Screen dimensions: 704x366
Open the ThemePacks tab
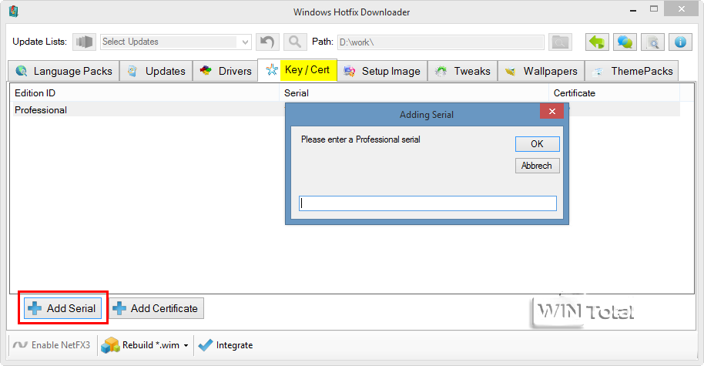(x=632, y=71)
